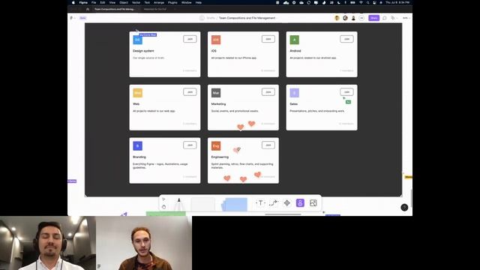Click the Help question mark button
Screen dimensions: 480x270
(404, 208)
